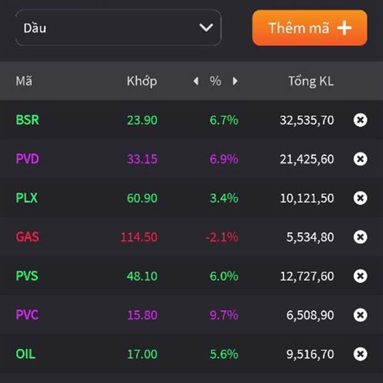Remove PVC stock row
The width and height of the screenshot is (383, 383).
click(x=360, y=315)
